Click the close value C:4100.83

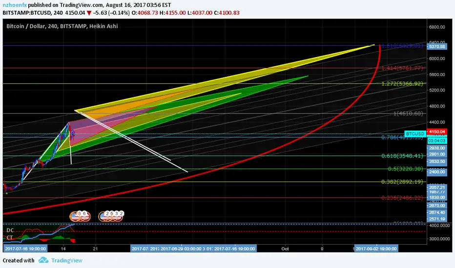point(227,13)
